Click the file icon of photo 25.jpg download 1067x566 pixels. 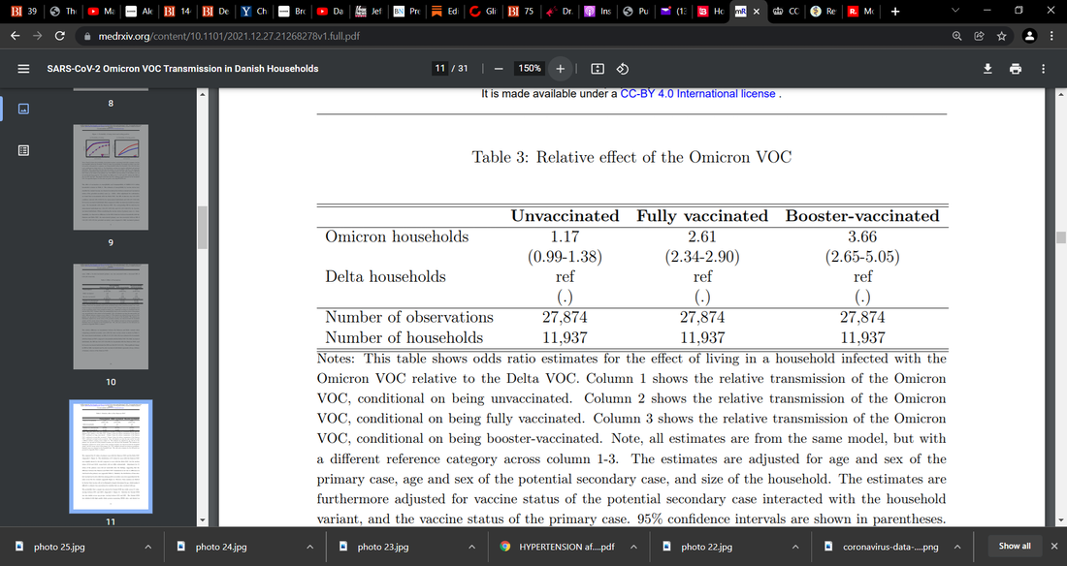pos(19,547)
